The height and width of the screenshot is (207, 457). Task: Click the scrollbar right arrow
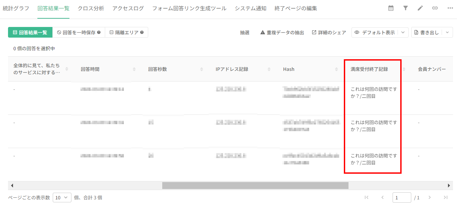tap(449, 185)
